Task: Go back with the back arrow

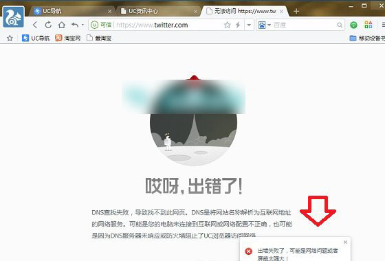Action: tap(35, 25)
